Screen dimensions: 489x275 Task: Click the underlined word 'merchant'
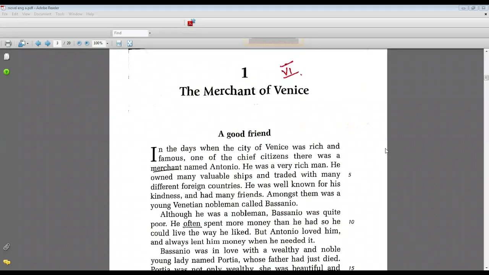pyautogui.click(x=166, y=168)
